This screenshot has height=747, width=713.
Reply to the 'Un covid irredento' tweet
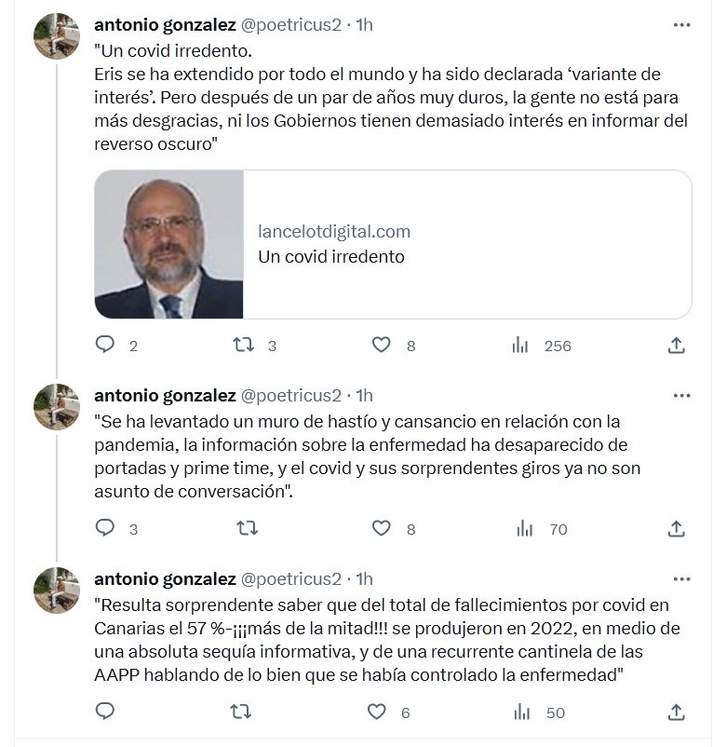tap(105, 346)
